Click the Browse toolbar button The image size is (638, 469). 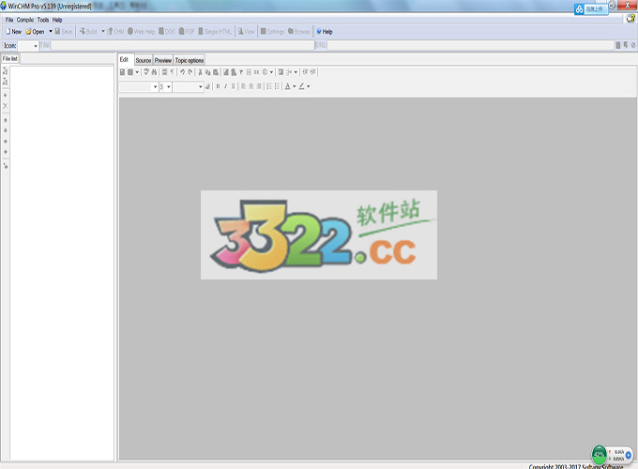pyautogui.click(x=299, y=31)
